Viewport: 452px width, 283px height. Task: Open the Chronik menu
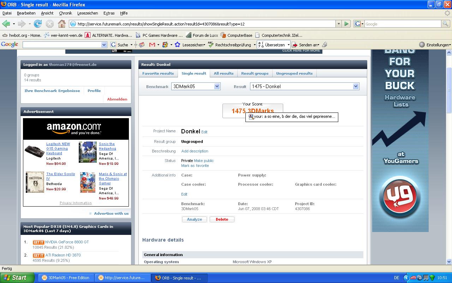pos(65,13)
